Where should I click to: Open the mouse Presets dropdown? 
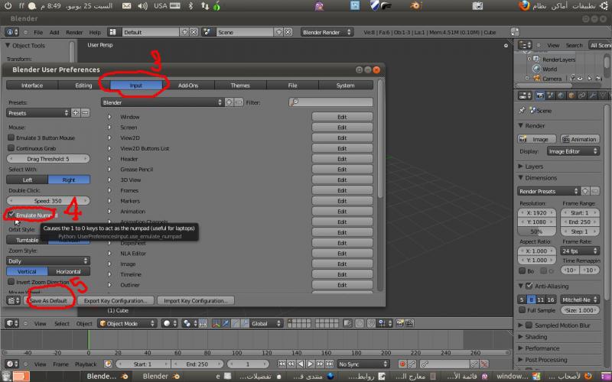[37, 113]
